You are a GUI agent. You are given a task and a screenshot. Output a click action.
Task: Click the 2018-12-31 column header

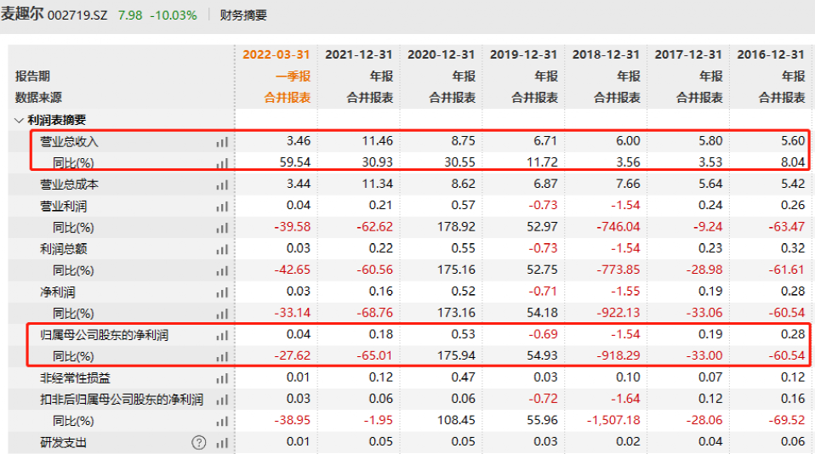[x=606, y=54]
